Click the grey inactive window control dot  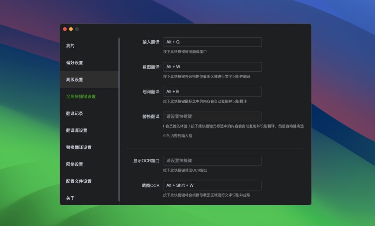pos(76,29)
